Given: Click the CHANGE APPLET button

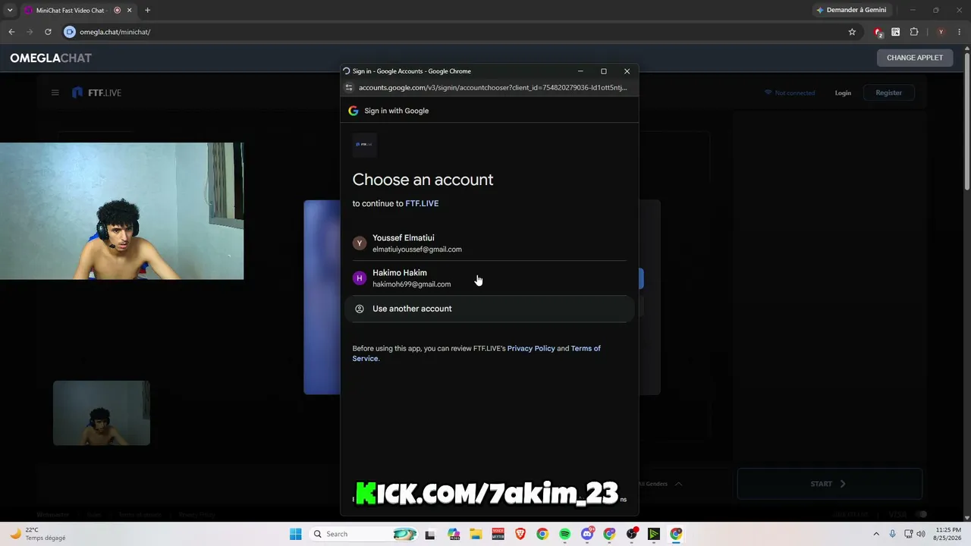Looking at the screenshot, I should click(x=915, y=58).
